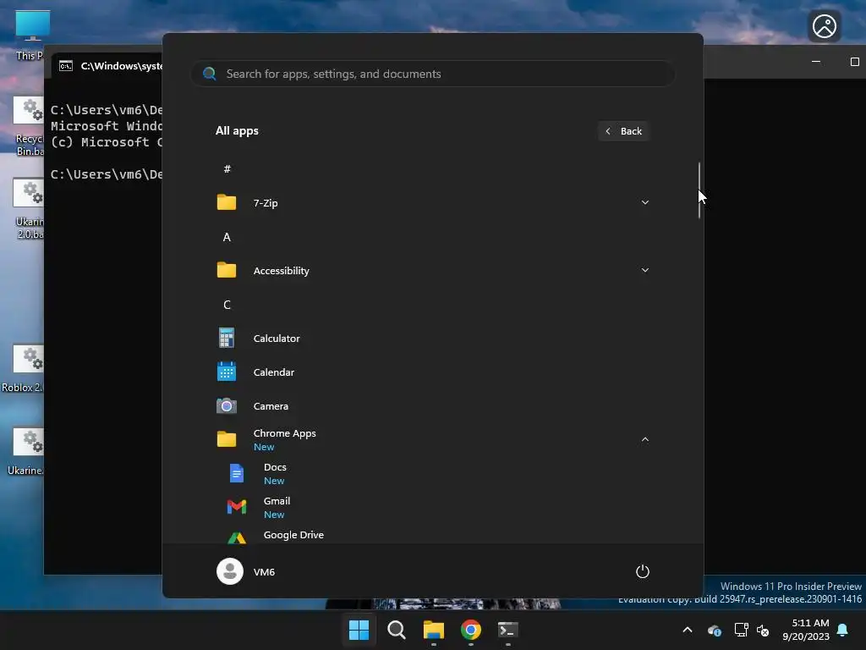
Task: Click the VM6 account name
Action: (264, 571)
